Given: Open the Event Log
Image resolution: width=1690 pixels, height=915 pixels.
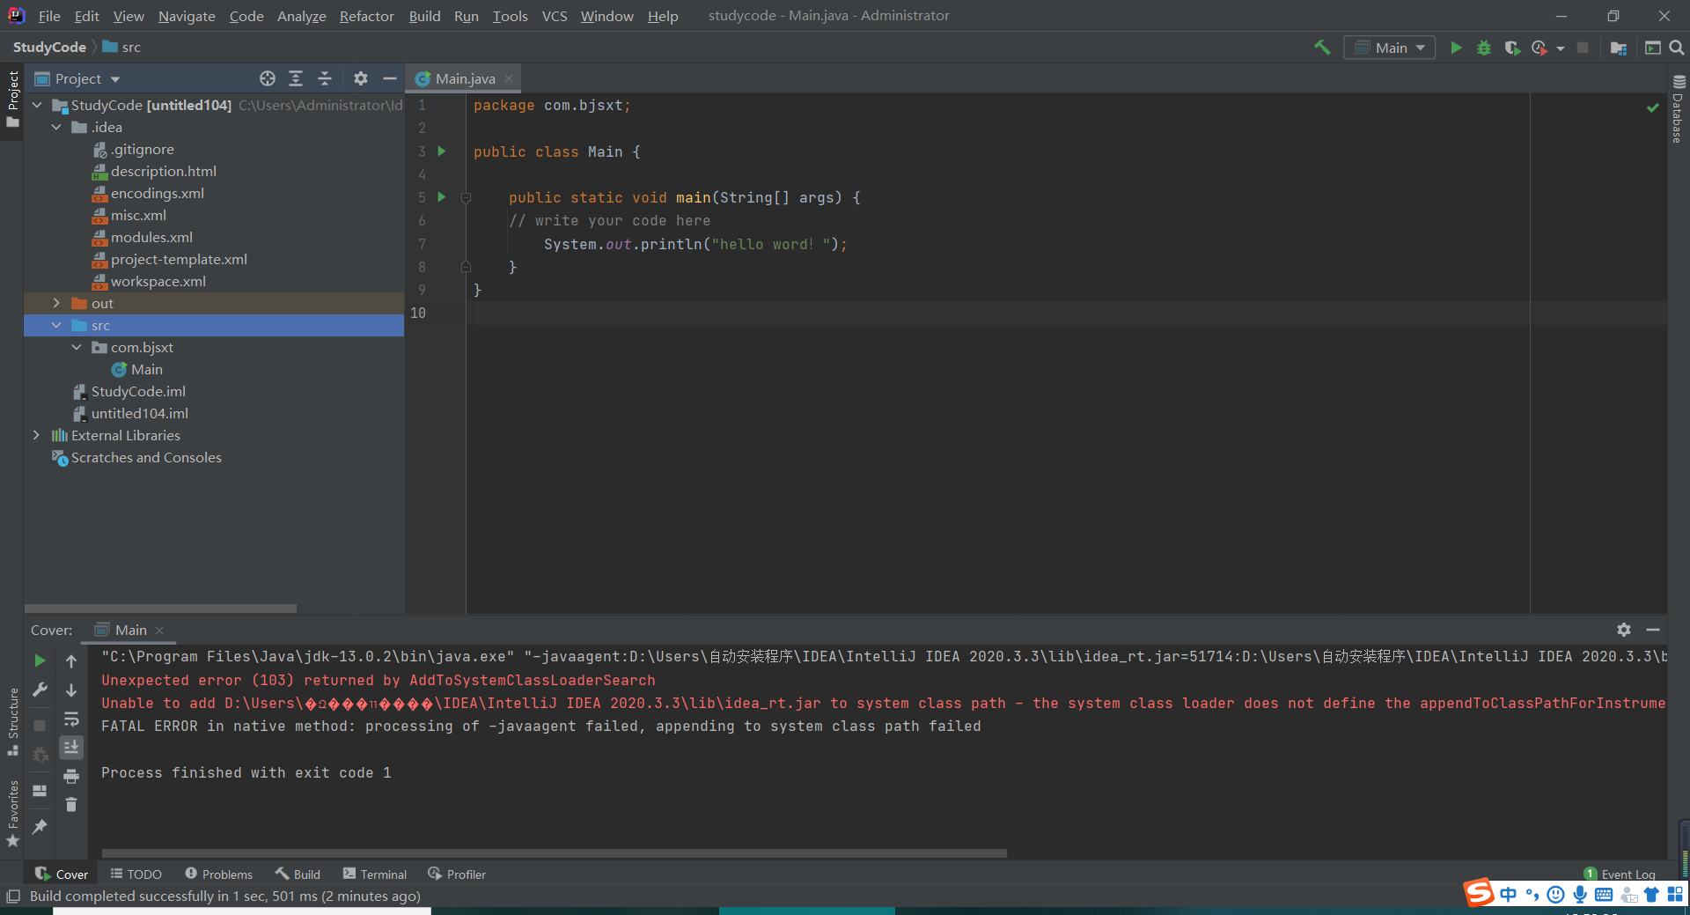Looking at the screenshot, I should coord(1620,874).
